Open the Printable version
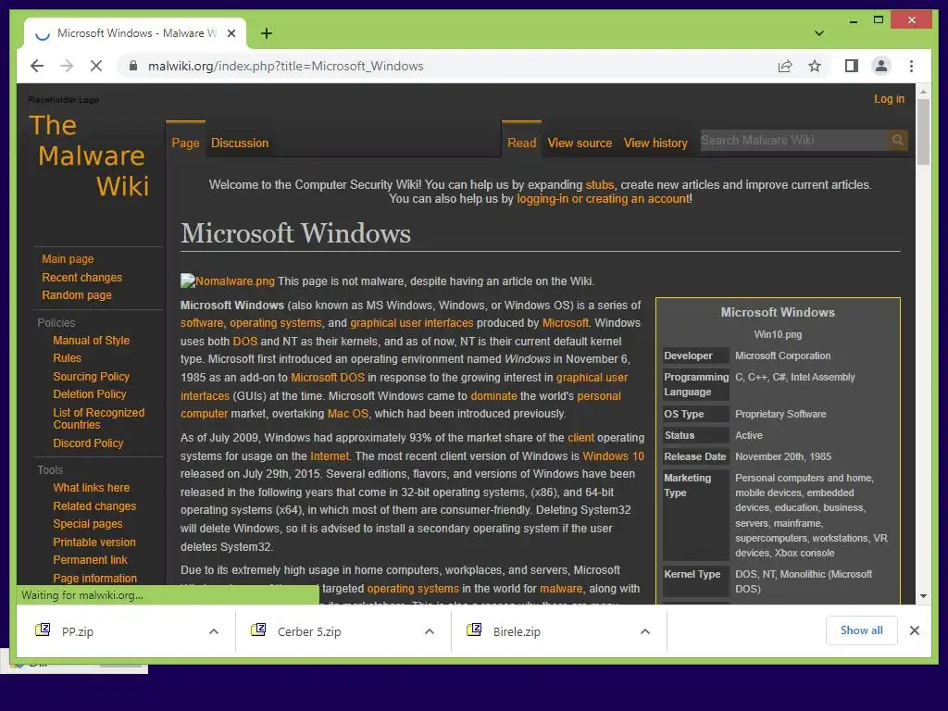This screenshot has height=711, width=948. pyautogui.click(x=94, y=543)
